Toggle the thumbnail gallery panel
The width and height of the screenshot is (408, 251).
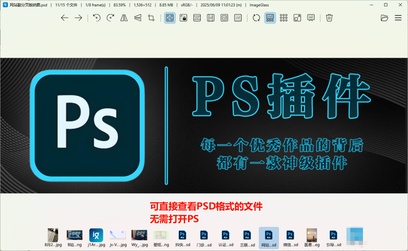point(270,18)
